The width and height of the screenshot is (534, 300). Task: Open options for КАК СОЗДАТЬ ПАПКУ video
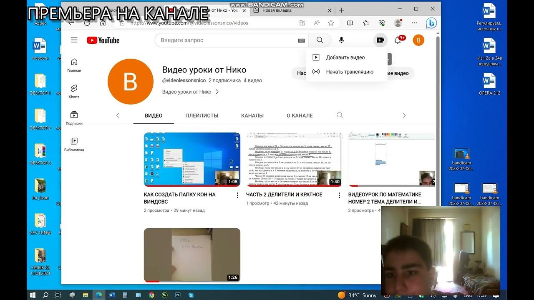pos(237,195)
